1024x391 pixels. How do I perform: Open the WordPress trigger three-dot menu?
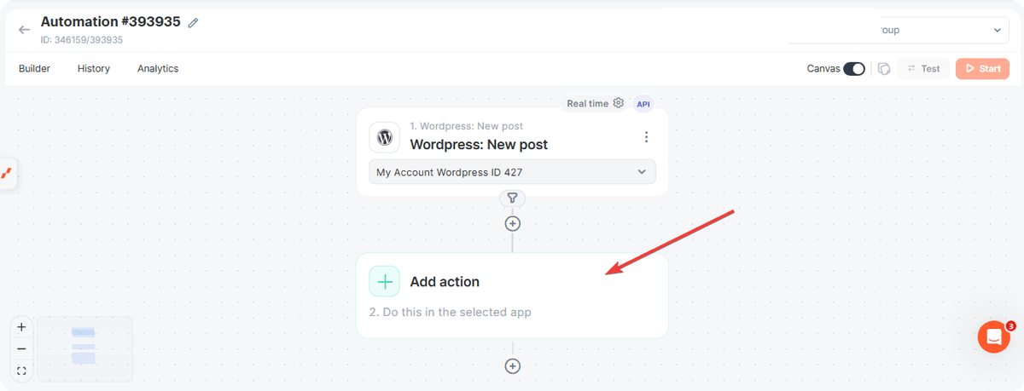pyautogui.click(x=646, y=137)
